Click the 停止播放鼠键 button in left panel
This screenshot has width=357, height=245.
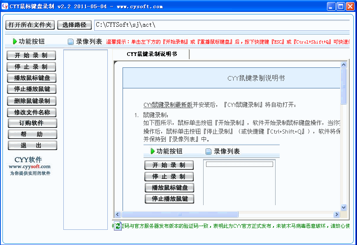click(32, 89)
